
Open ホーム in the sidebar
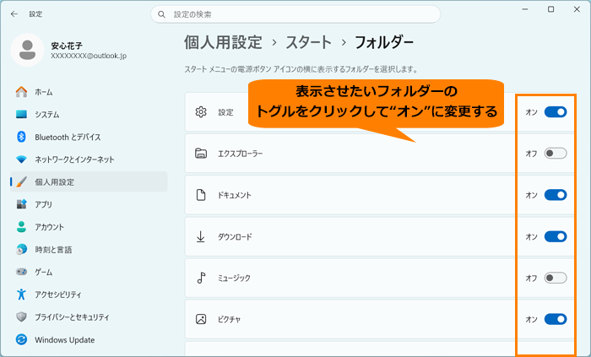coord(89,92)
